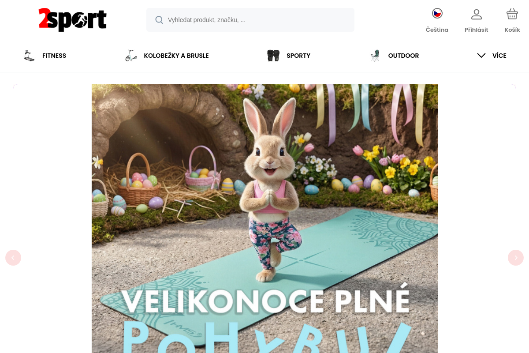Open the Košík cart link

(512, 30)
